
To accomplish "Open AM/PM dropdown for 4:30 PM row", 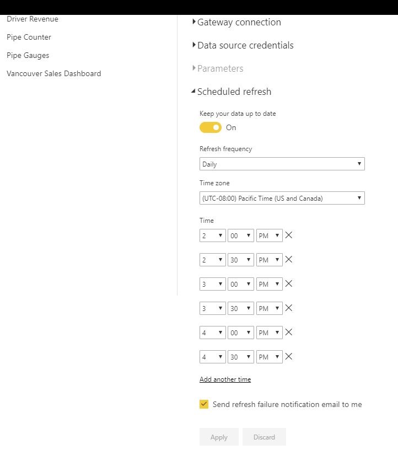I will coord(270,357).
